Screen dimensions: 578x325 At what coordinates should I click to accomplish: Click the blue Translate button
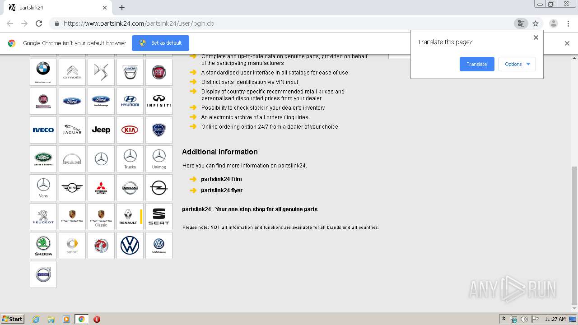tap(477, 64)
